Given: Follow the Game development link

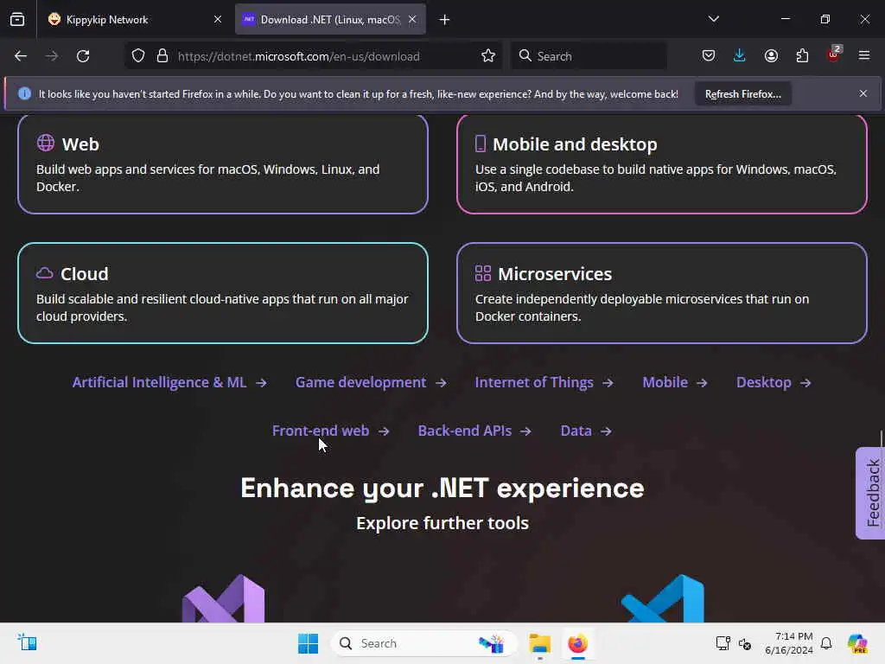Looking at the screenshot, I should pos(371,382).
